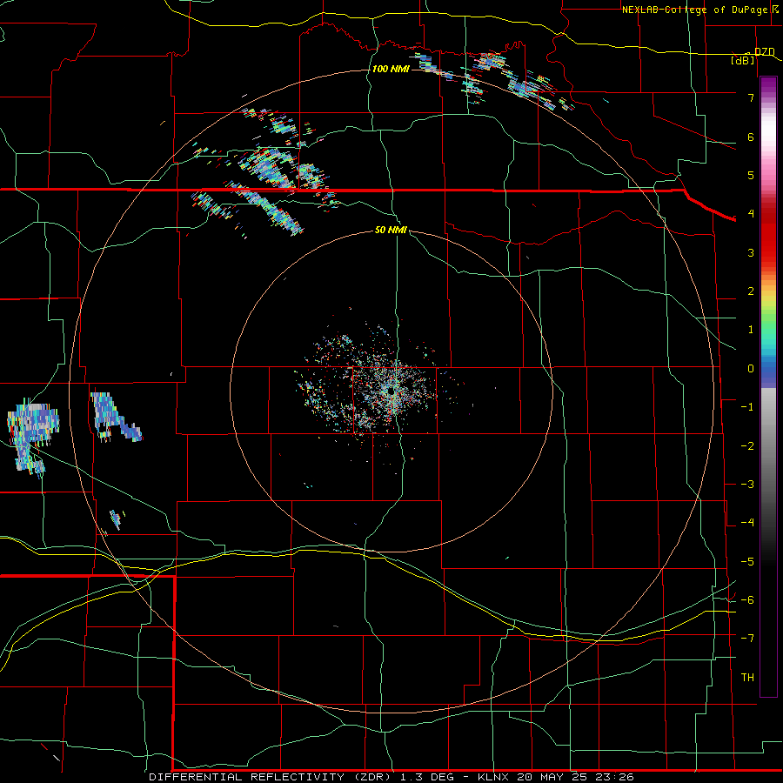Click the radar site center inside the 50 NMI ring
The image size is (783, 783).
click(391, 392)
